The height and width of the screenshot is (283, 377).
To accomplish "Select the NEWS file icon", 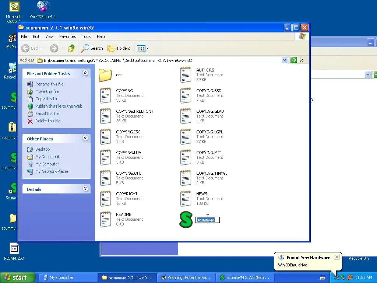I will [x=186, y=199].
